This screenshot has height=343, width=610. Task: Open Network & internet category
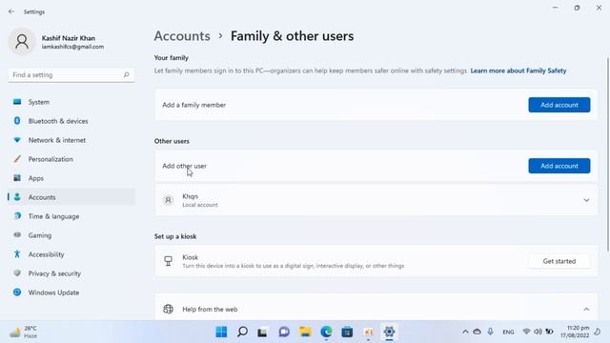[71, 140]
